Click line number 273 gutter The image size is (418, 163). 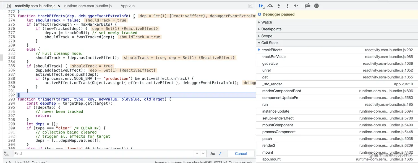click(11, 16)
